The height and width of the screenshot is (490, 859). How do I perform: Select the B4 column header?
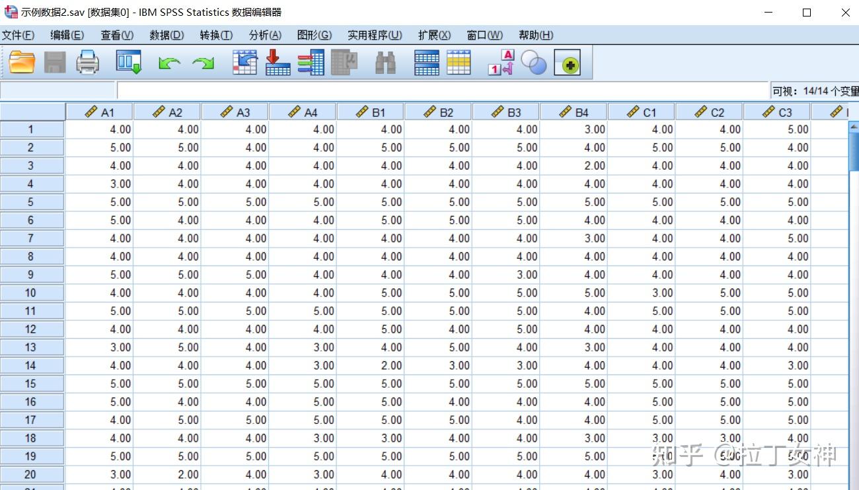click(574, 112)
